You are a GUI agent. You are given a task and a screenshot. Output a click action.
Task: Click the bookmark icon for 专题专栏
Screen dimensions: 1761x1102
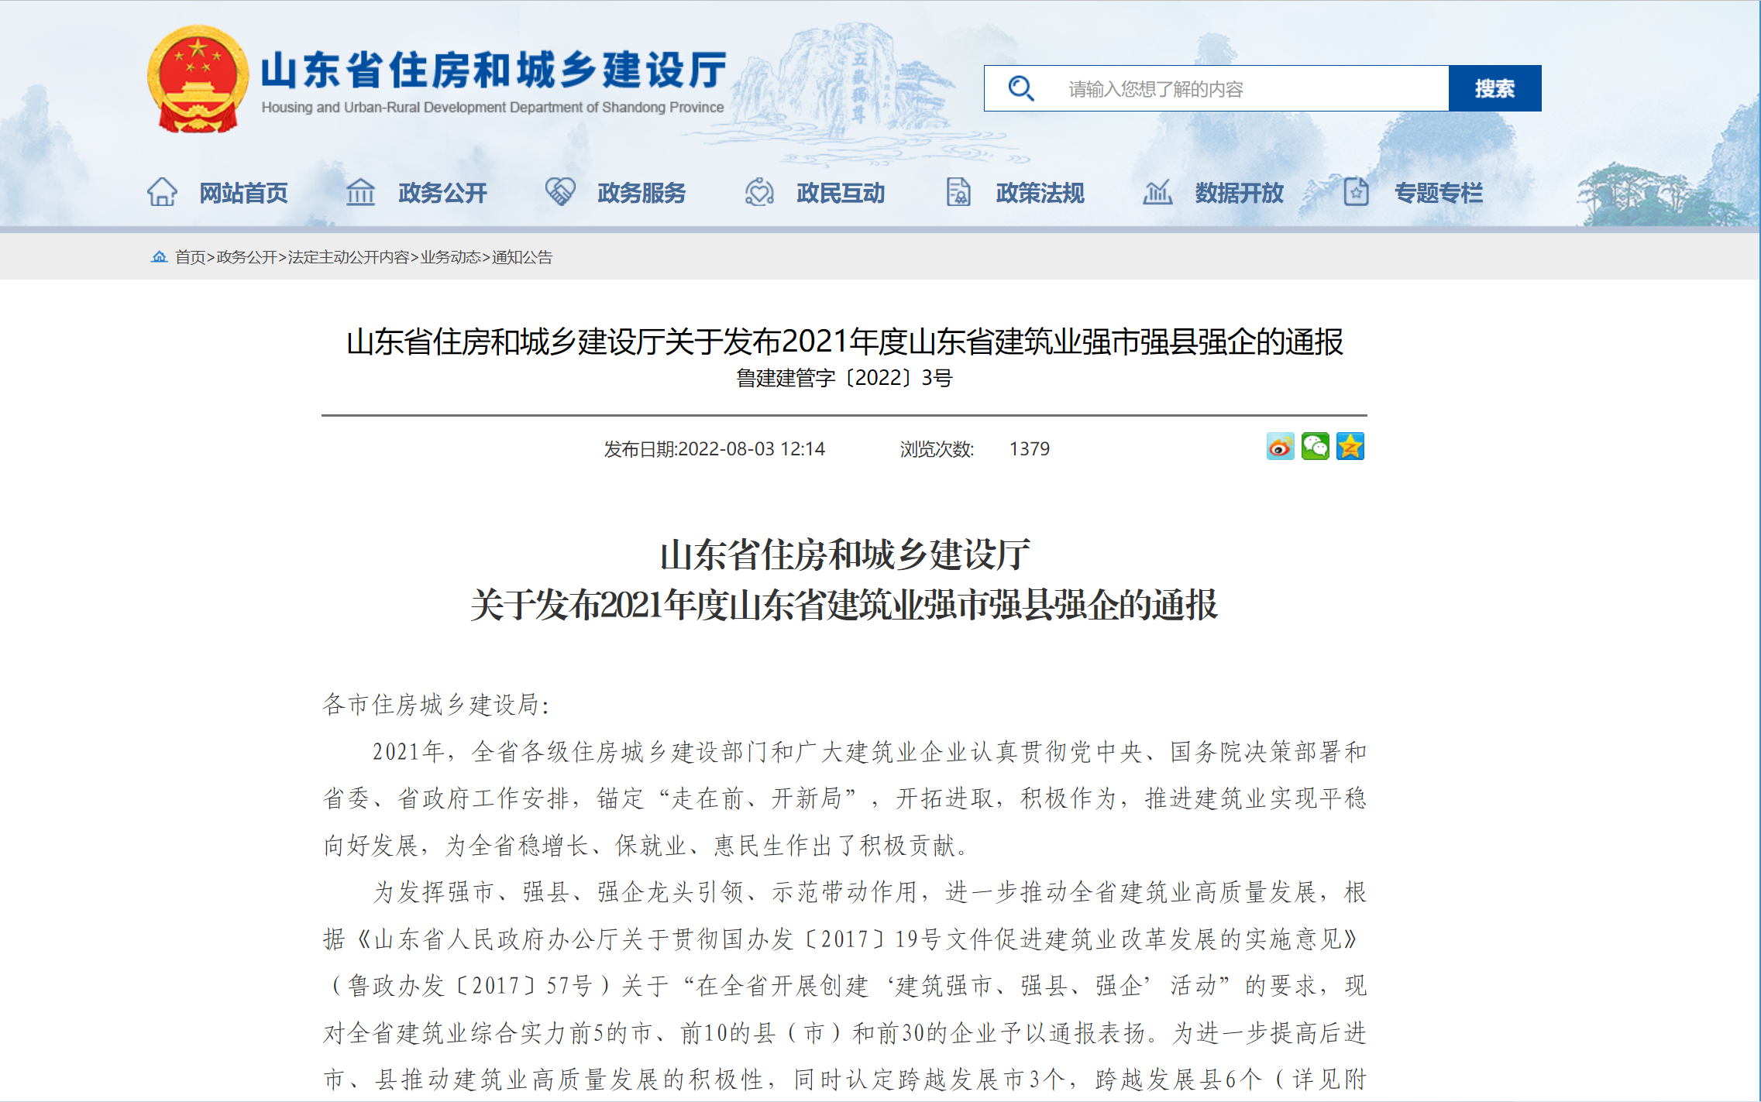1355,191
